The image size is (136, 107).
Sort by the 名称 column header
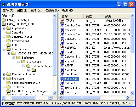71,16
